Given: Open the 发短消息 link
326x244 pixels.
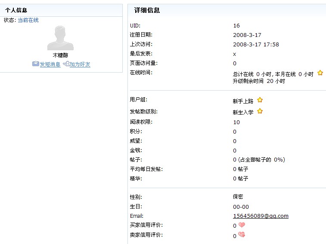Looking at the screenshot, I should (50, 64).
